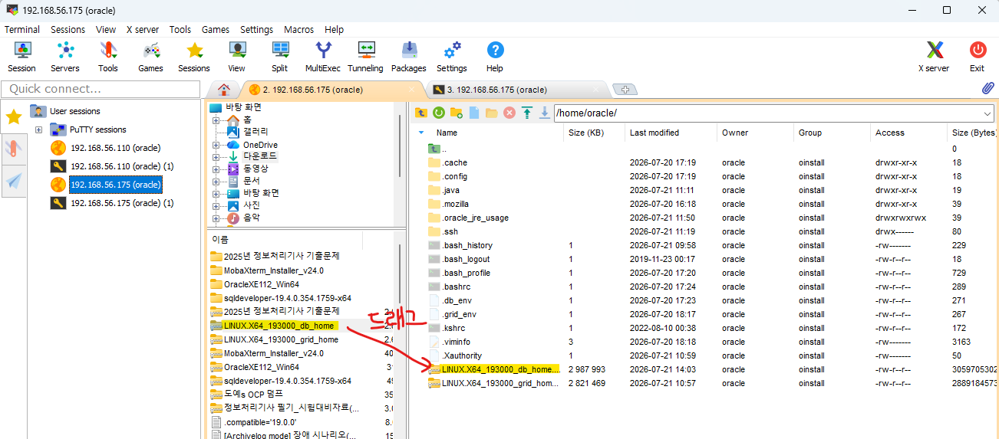Open the Packages toolbar icon

coord(409,57)
